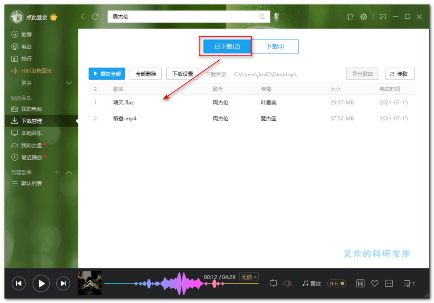The height and width of the screenshot is (303, 434).
Task: Click the search magnifier icon
Action: point(262,17)
